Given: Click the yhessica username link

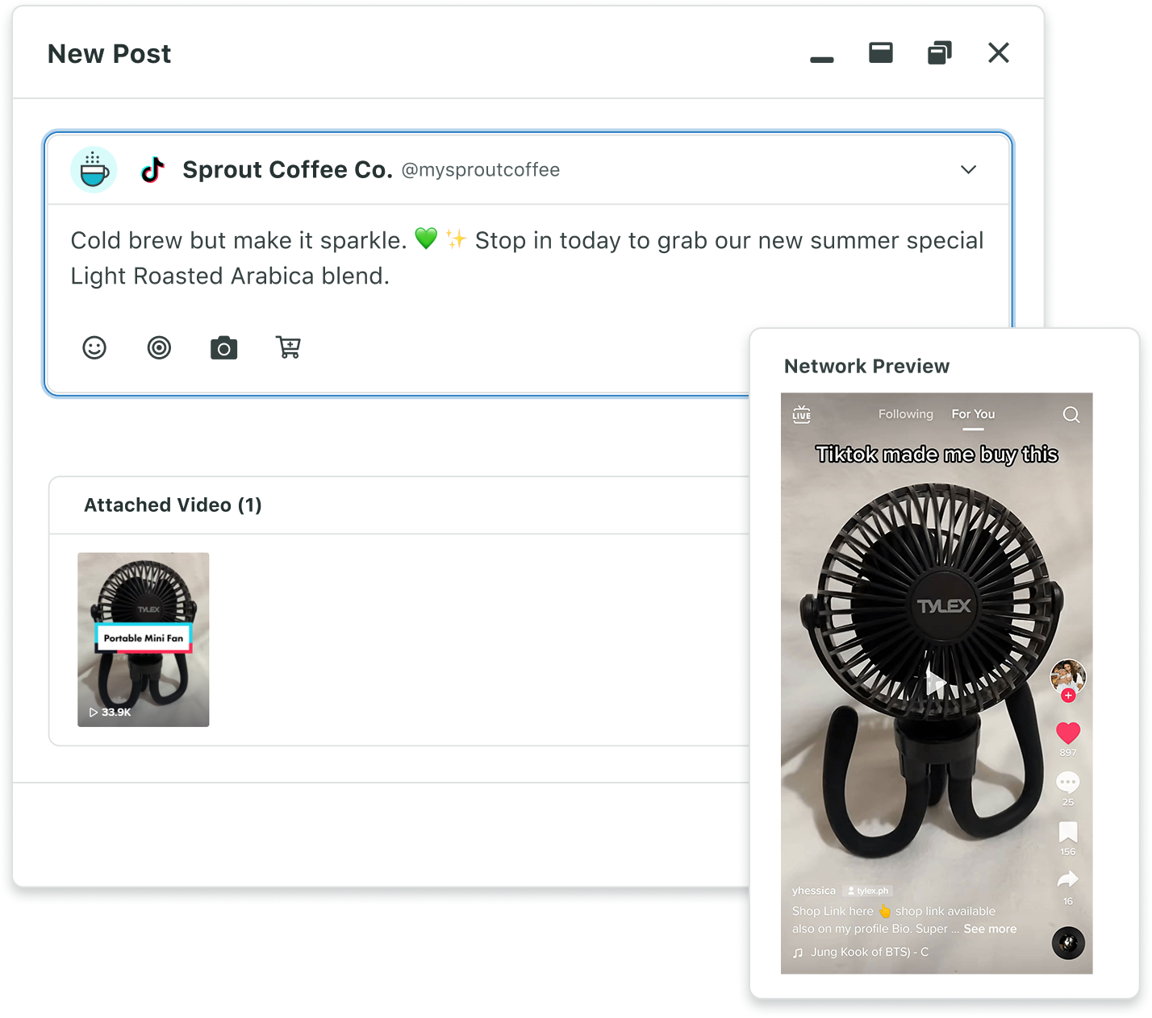Looking at the screenshot, I should [x=813, y=891].
